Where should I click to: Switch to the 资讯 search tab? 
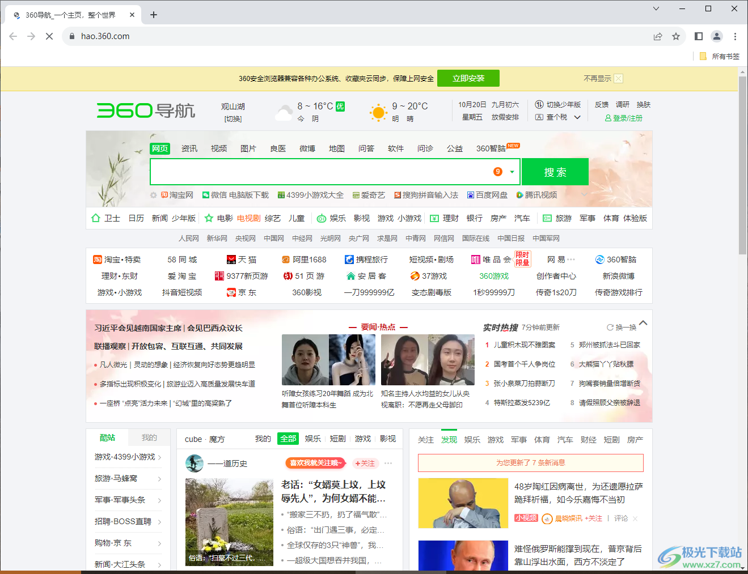[189, 148]
